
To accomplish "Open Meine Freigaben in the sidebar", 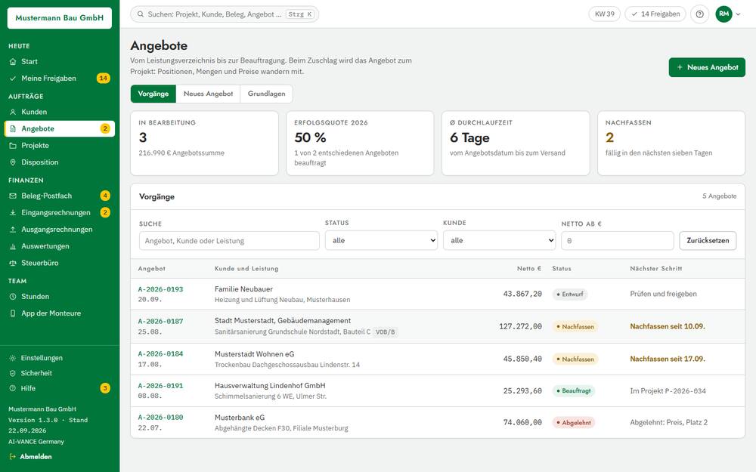I will pyautogui.click(x=59, y=79).
